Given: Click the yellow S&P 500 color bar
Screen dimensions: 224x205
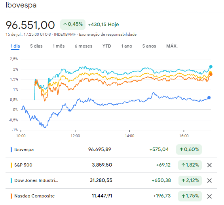Looking at the screenshot, I should point(11,165).
